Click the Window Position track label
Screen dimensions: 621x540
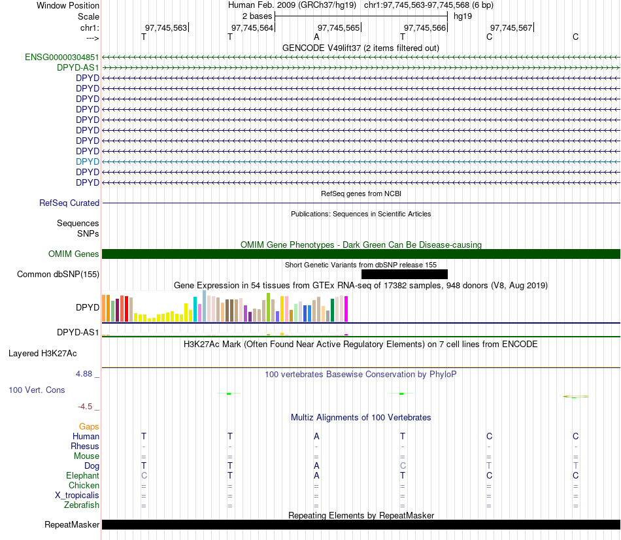point(68,5)
